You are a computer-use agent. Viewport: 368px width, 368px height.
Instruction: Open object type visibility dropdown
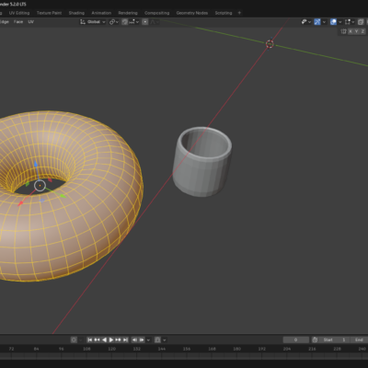click(x=306, y=22)
